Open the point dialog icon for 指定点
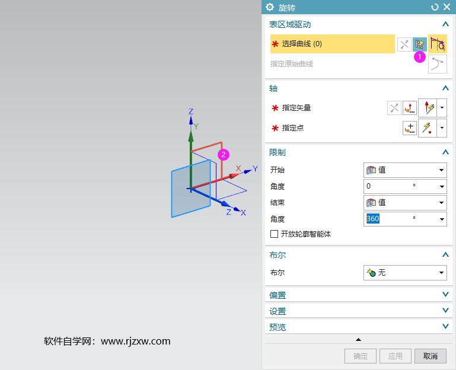The width and height of the screenshot is (456, 370). coord(410,128)
